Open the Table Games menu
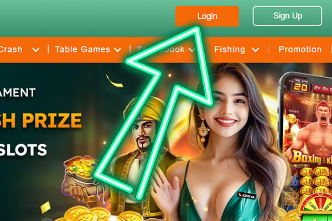 click(82, 49)
